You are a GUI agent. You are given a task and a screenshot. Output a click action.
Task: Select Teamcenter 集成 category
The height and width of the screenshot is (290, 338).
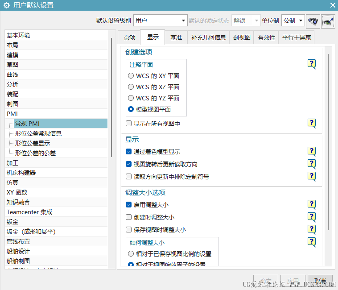tap(57, 212)
